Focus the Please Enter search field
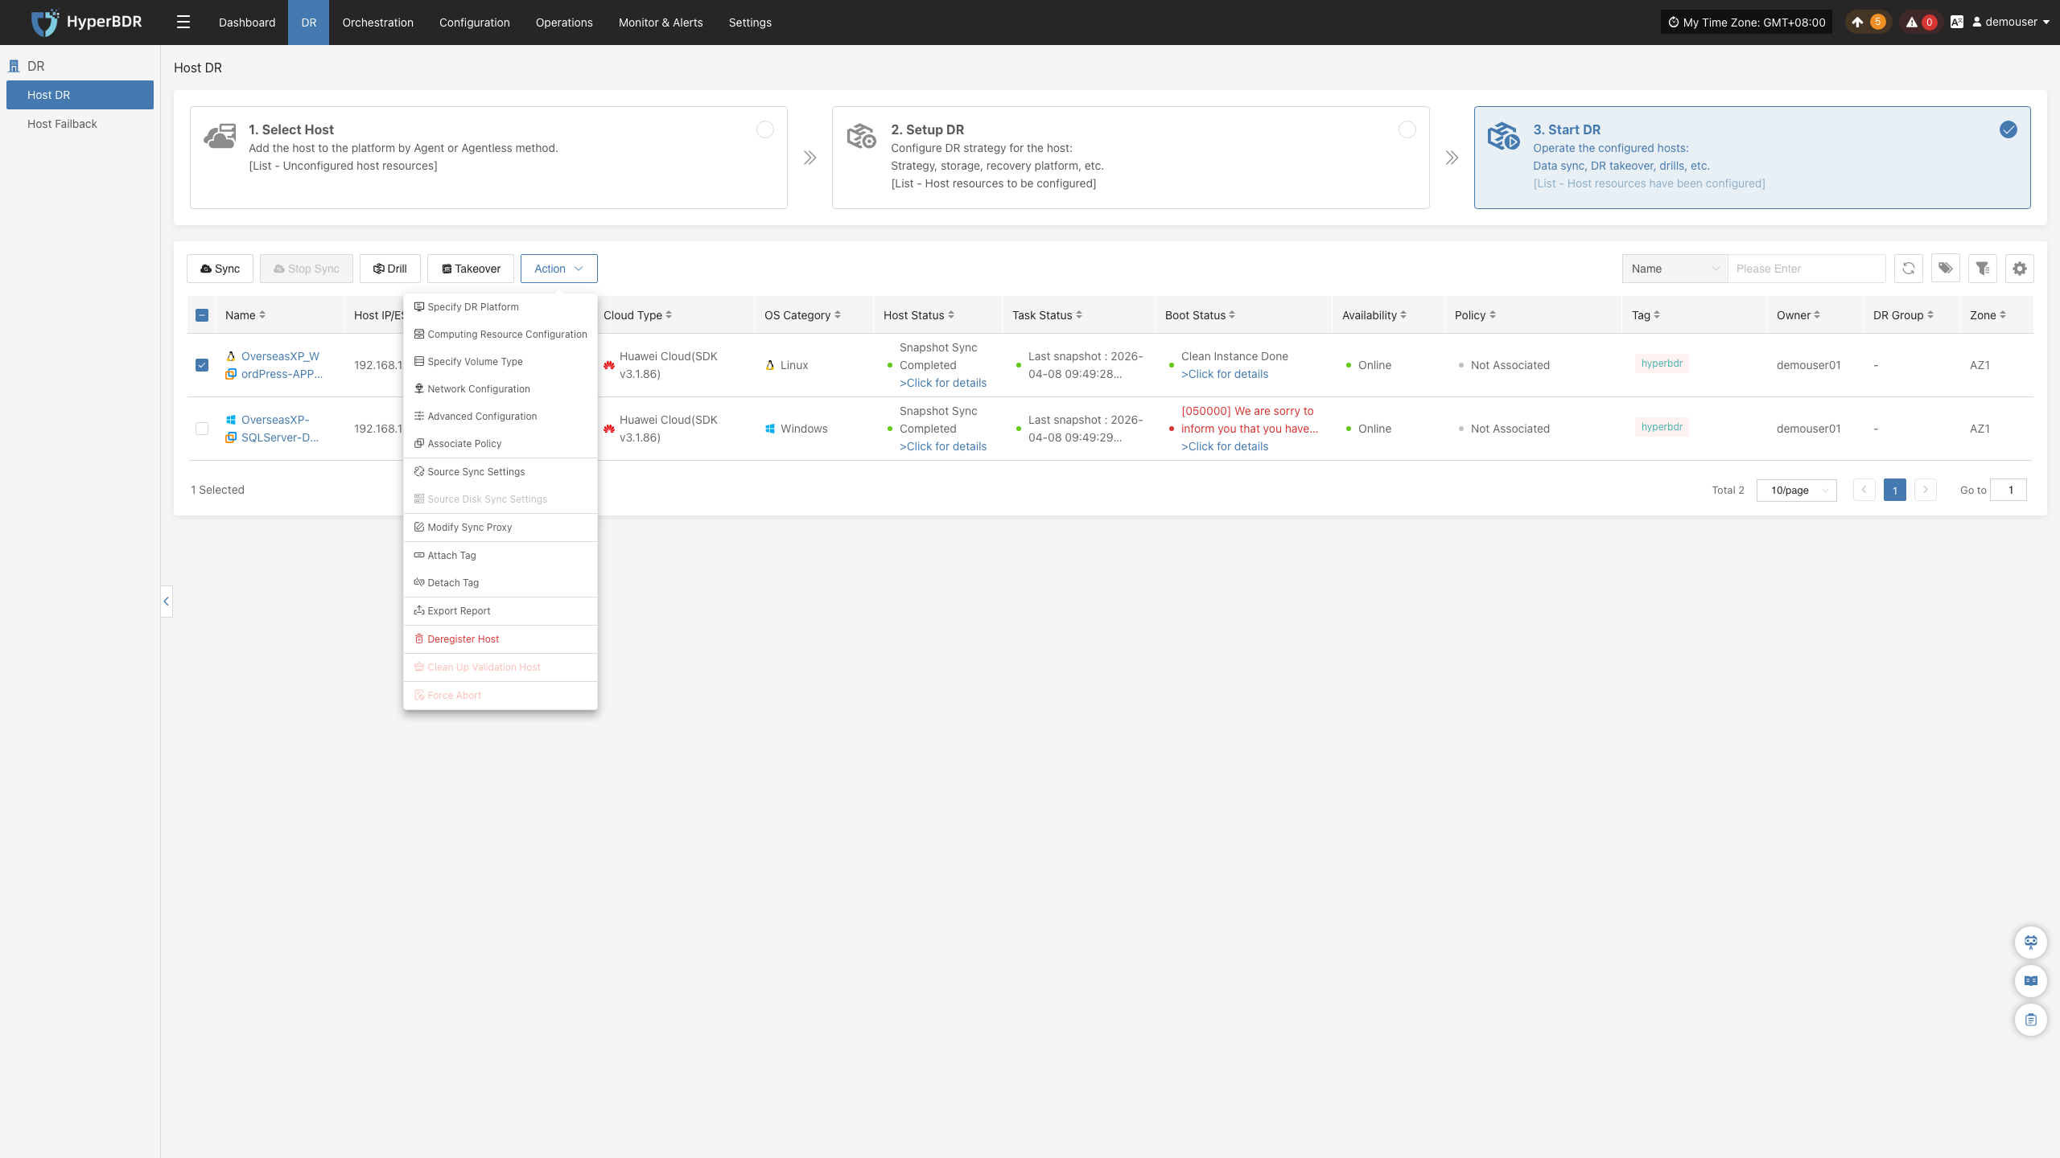Image resolution: width=2060 pixels, height=1158 pixels. click(x=1806, y=269)
